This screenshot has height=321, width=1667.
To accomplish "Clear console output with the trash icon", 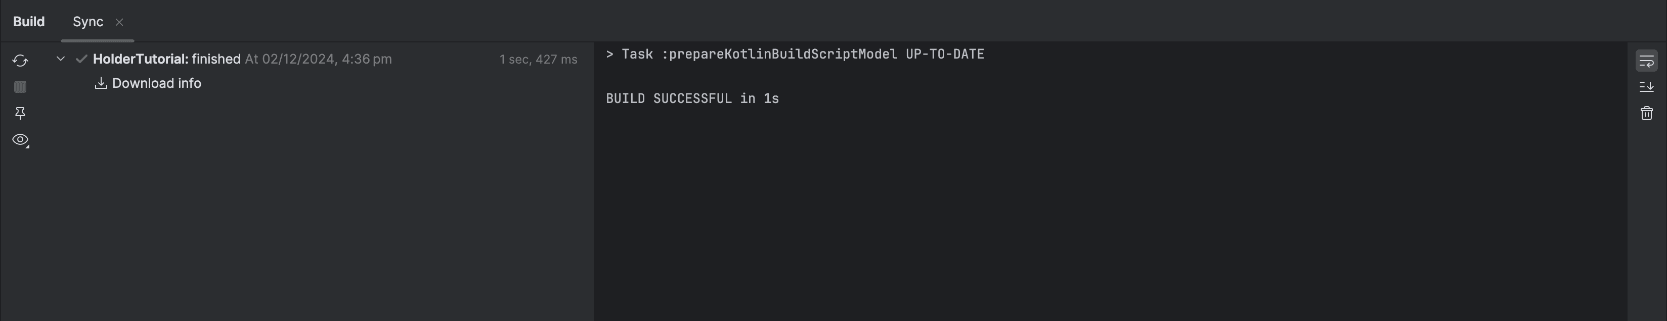I will coord(1646,114).
